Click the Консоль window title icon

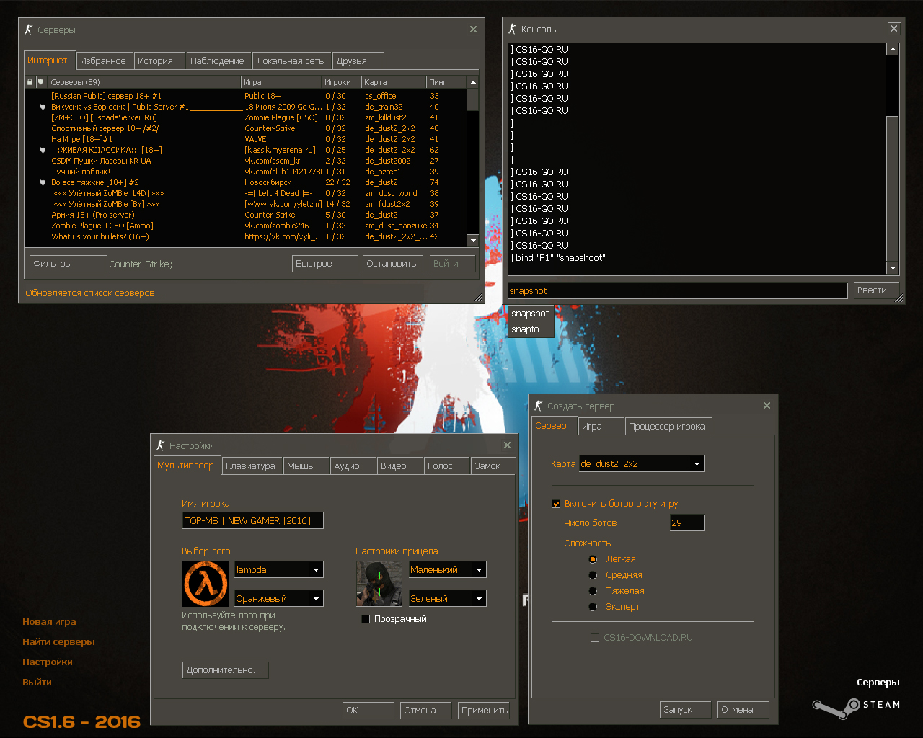click(x=512, y=29)
